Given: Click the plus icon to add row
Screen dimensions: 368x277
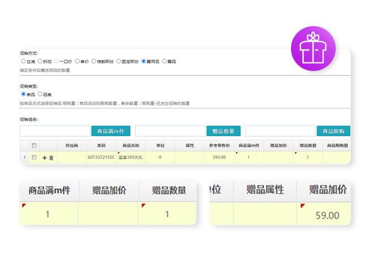Looking at the screenshot, I should coord(45,157).
